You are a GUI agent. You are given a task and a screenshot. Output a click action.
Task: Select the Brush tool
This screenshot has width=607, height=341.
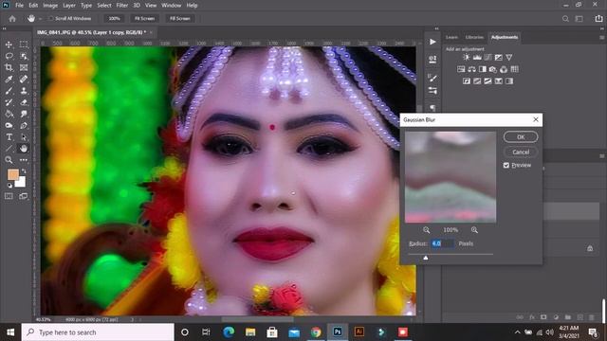coord(9,91)
